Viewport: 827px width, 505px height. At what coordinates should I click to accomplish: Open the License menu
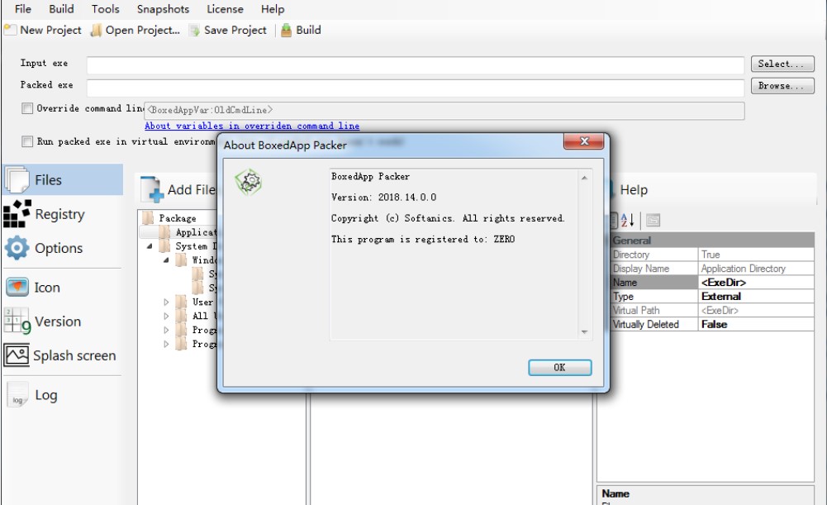point(225,9)
